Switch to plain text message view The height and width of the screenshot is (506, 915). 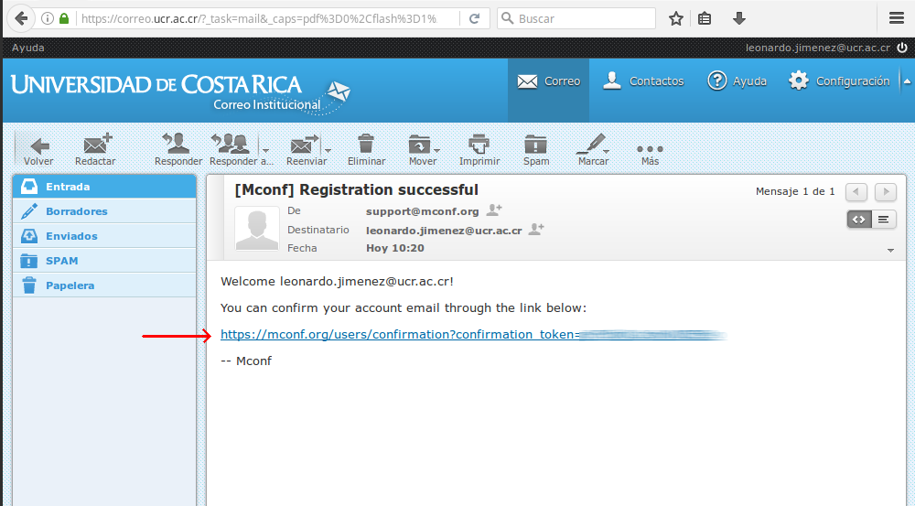(x=884, y=219)
